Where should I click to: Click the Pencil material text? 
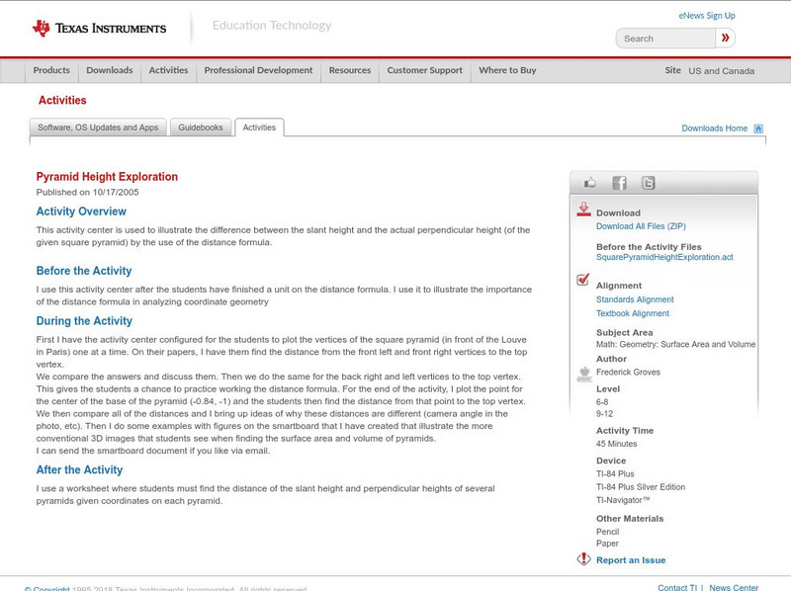pyautogui.click(x=607, y=532)
